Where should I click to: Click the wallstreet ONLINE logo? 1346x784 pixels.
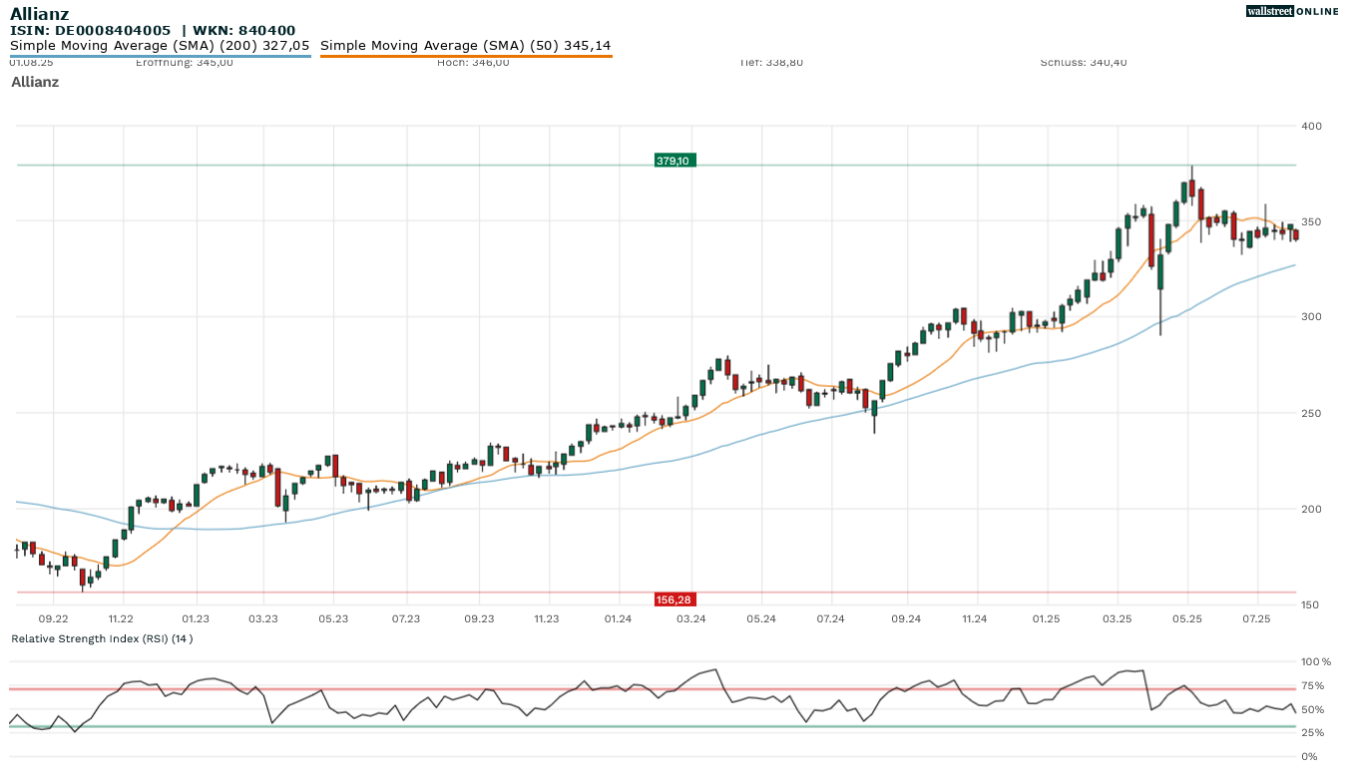1292,11
